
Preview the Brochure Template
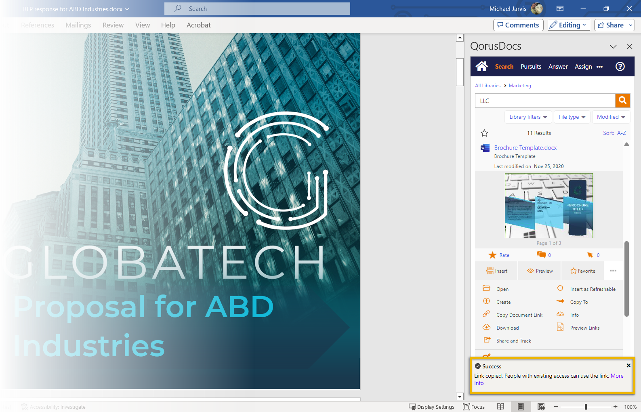click(x=540, y=271)
